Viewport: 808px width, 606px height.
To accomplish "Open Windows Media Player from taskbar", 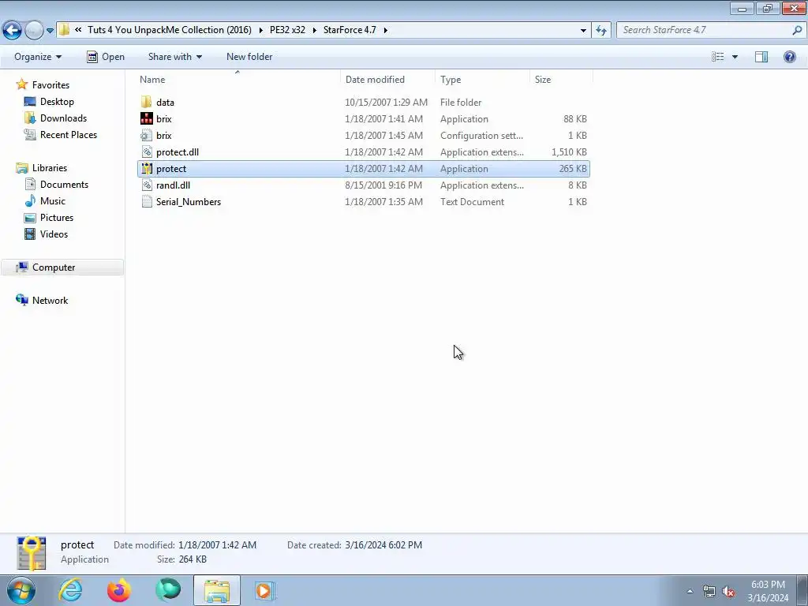I will coord(264,590).
